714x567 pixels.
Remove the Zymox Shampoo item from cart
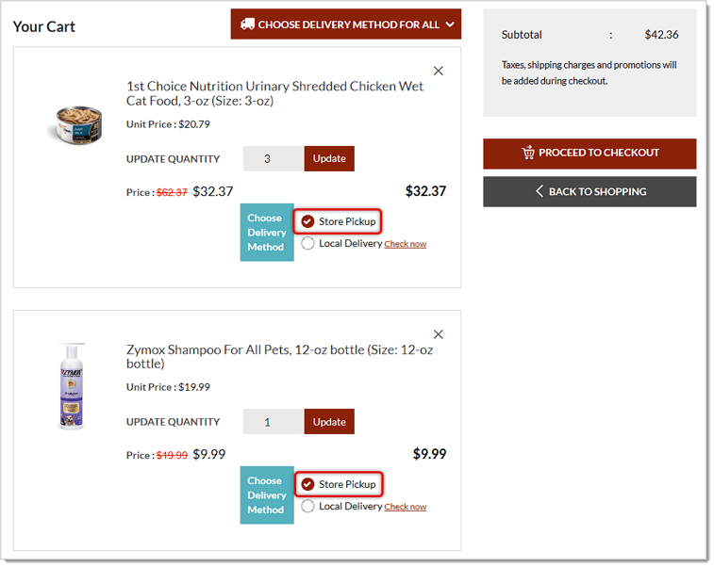tap(438, 334)
